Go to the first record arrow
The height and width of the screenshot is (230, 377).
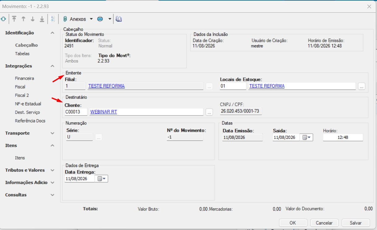14,19
